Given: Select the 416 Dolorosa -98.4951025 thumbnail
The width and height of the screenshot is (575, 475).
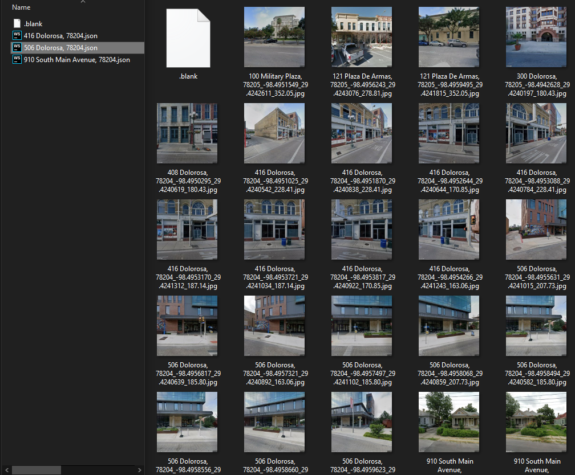Looking at the screenshot, I should [x=274, y=133].
